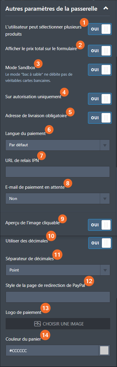Screen dimensions: 117x367
Task: Click image icon in Logo de paiement button
Action: tap(37, 324)
